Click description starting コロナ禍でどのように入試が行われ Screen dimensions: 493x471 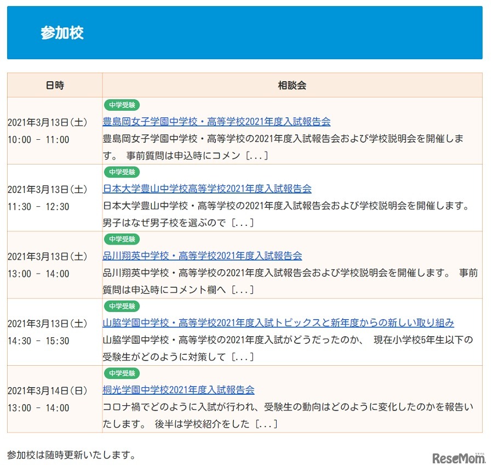[288, 415]
